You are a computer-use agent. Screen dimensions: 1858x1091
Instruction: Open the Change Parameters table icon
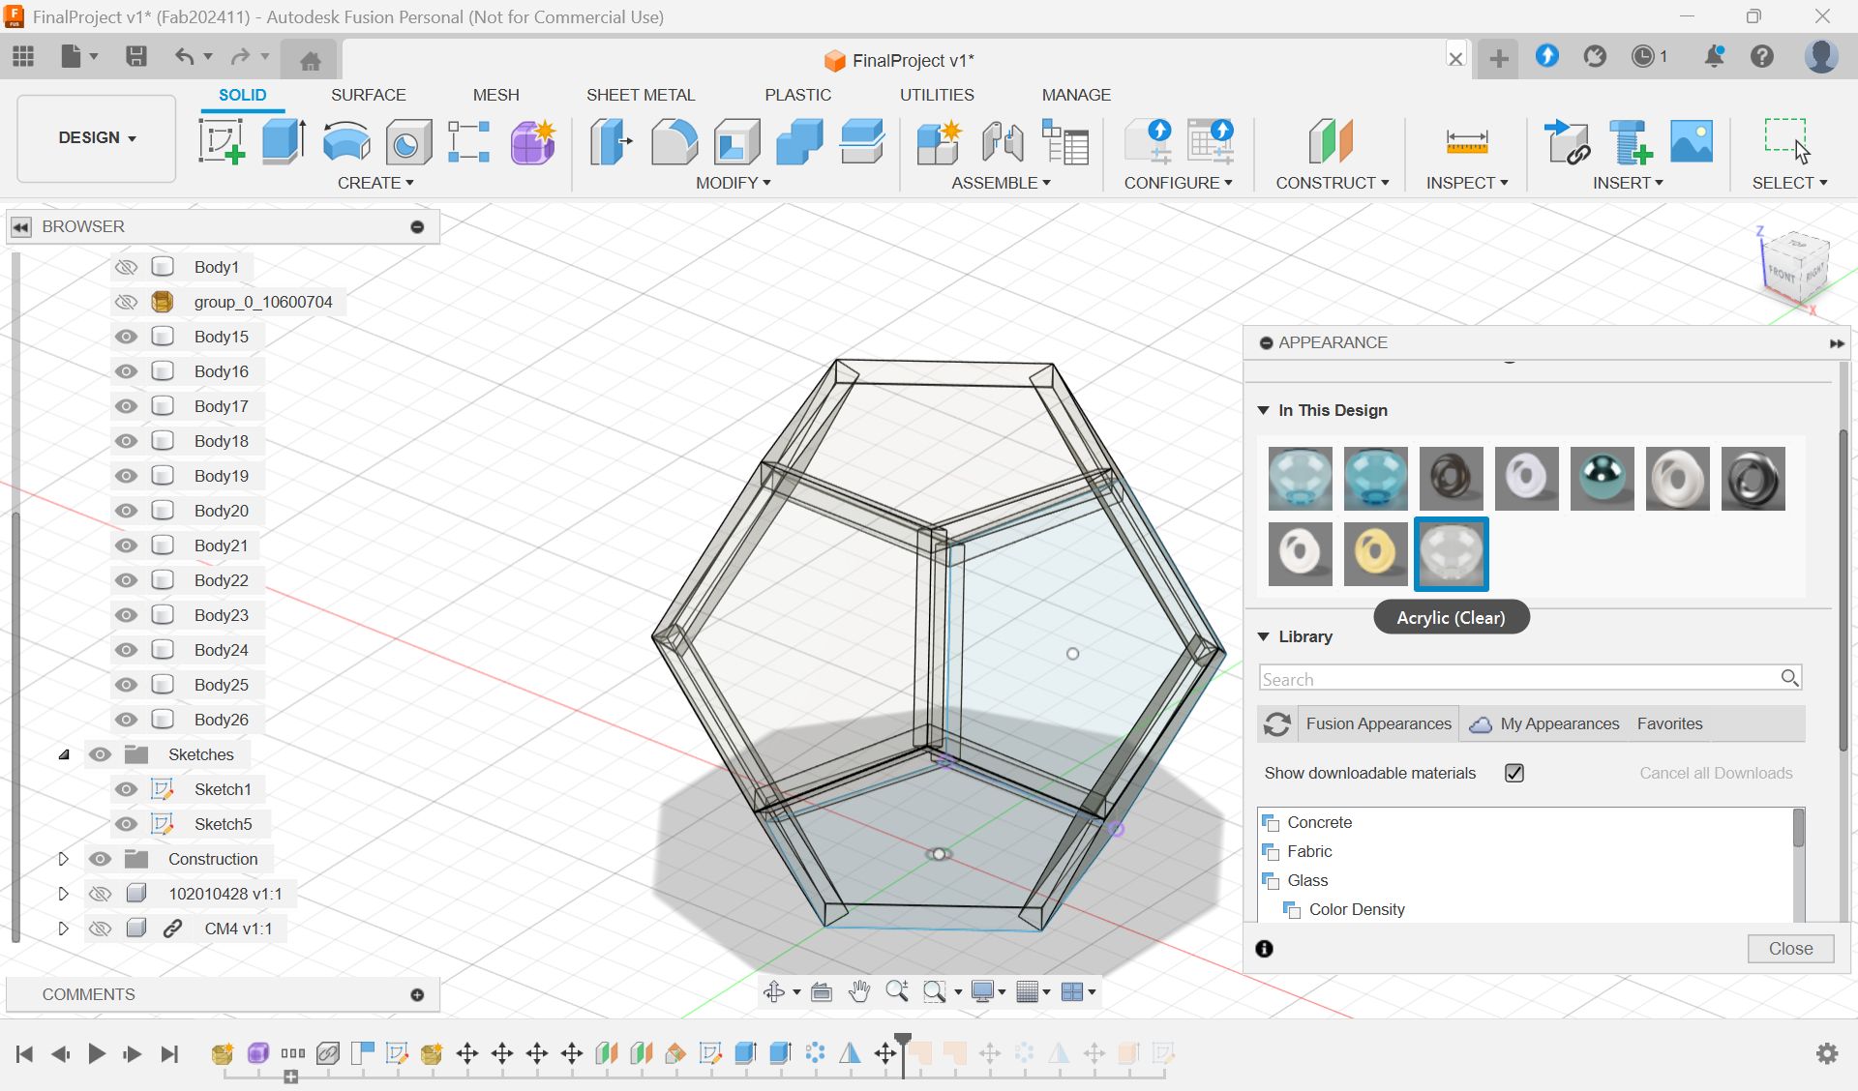point(1065,141)
